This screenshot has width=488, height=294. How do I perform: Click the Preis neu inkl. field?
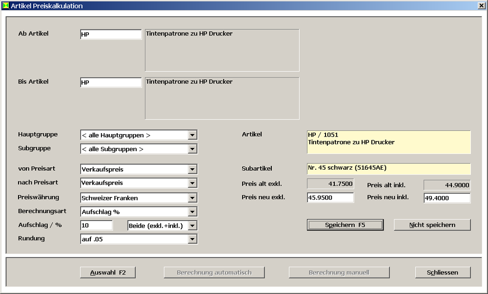pos(447,198)
